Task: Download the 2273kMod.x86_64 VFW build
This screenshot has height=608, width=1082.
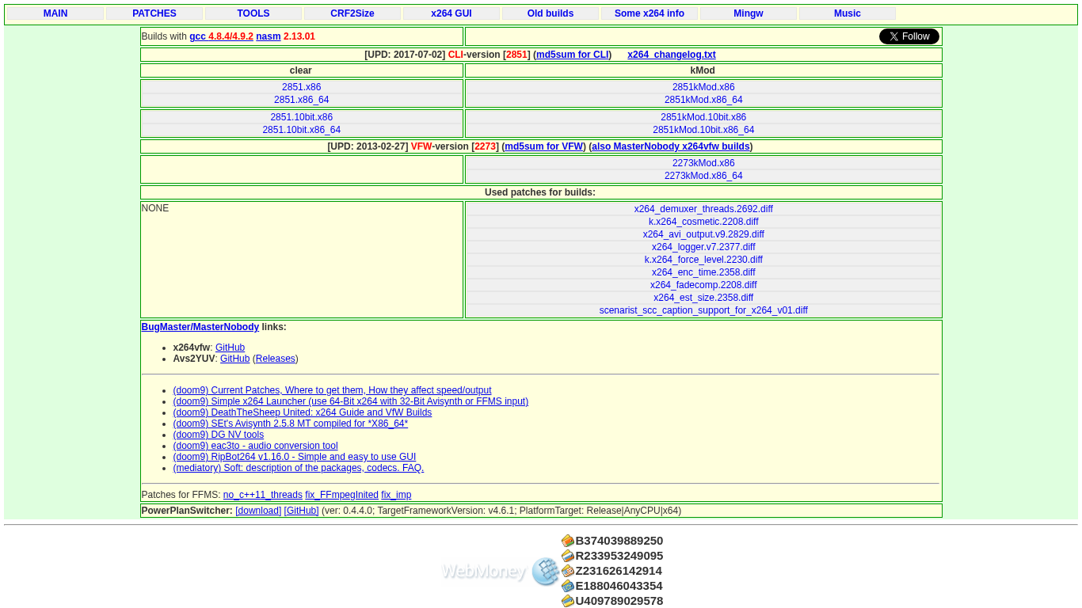Action: [x=703, y=176]
